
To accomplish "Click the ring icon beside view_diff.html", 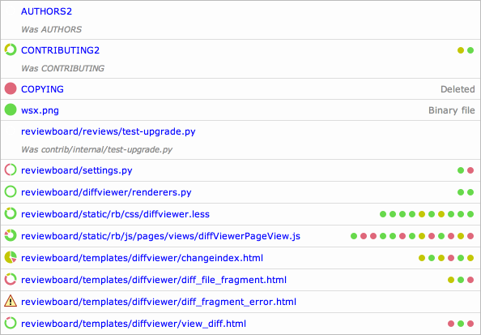I will click(11, 324).
